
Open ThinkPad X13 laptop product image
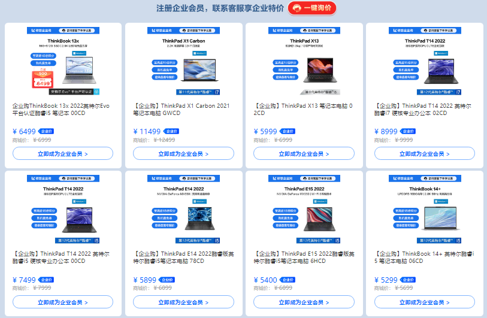(320, 70)
